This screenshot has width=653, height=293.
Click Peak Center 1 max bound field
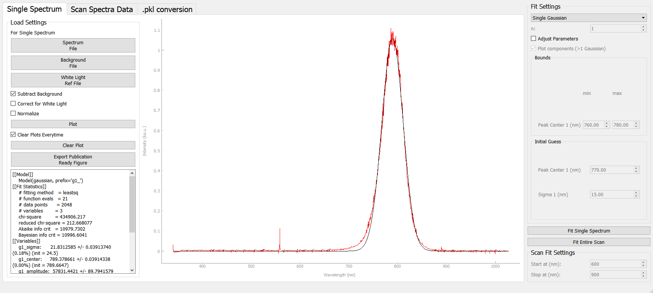(x=623, y=125)
